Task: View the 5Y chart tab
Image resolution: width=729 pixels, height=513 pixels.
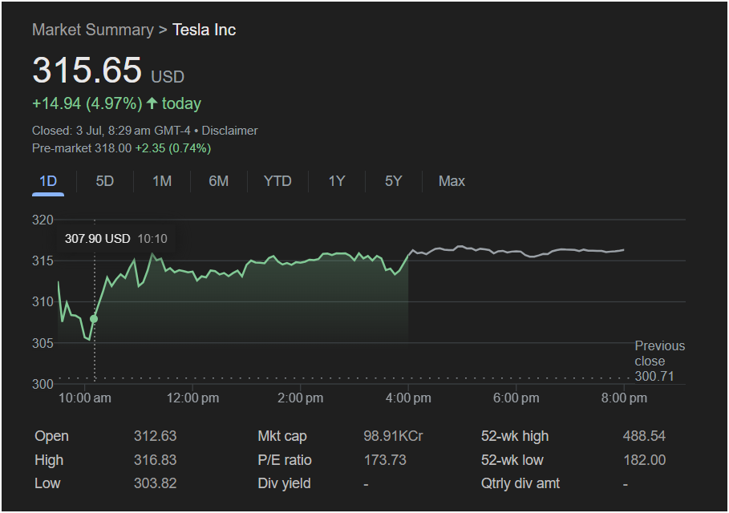Action: click(x=393, y=181)
